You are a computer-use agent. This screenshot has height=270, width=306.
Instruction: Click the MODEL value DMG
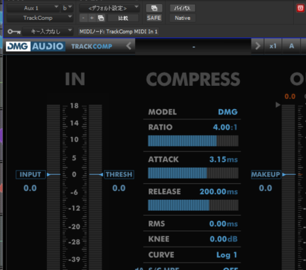[228, 112]
